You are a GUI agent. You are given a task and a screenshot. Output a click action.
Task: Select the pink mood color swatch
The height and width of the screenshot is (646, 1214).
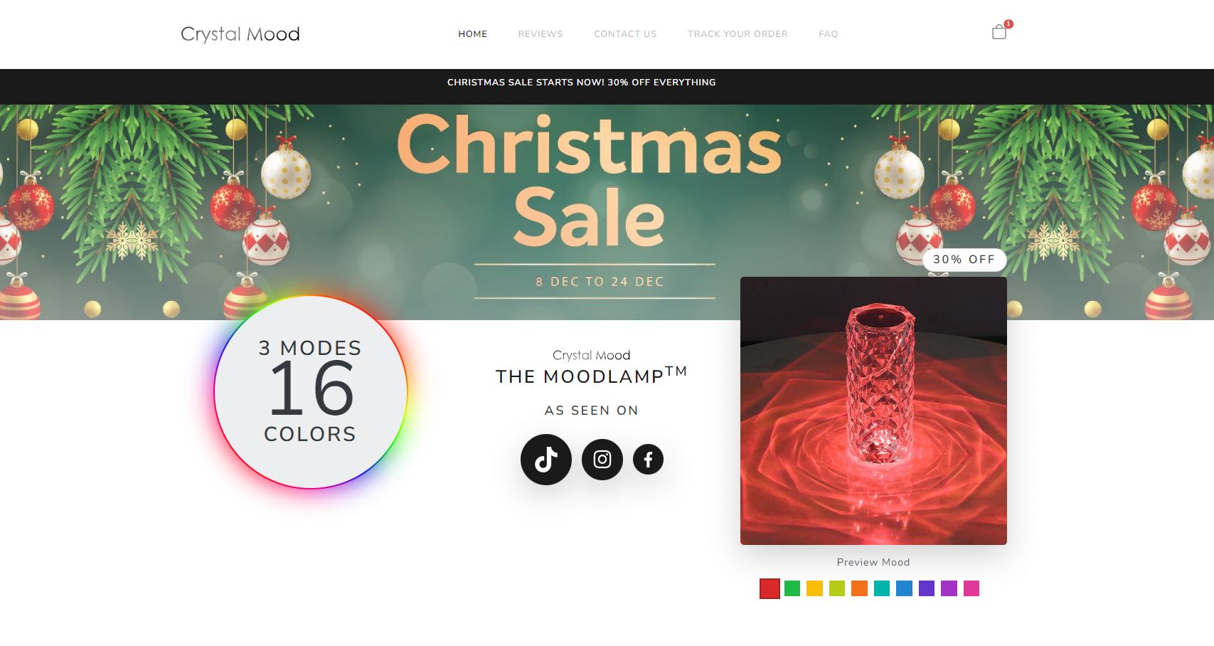click(x=971, y=588)
